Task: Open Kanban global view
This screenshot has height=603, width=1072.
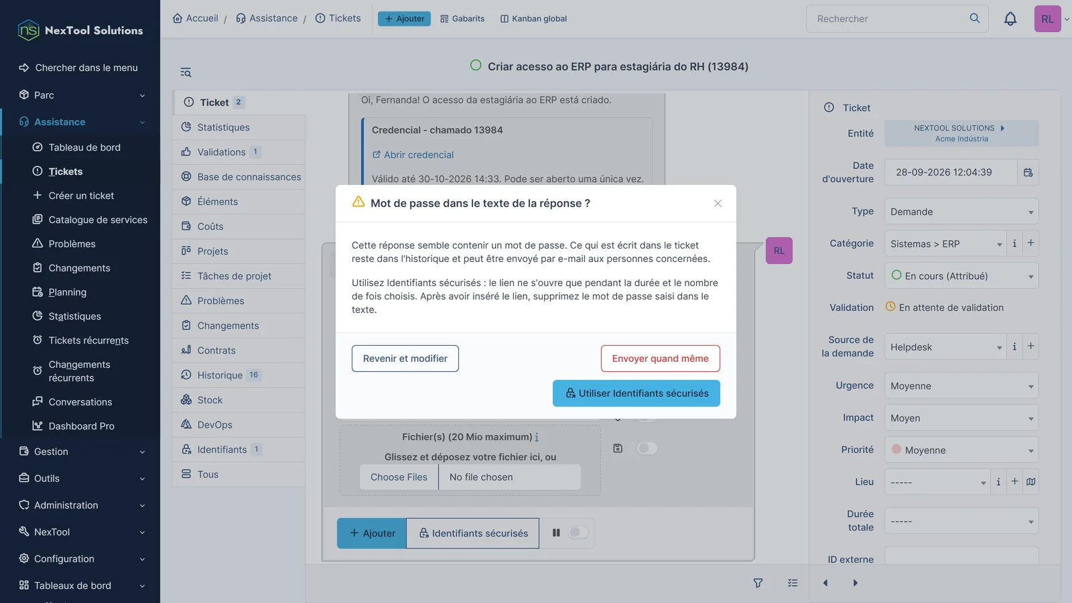Action: (x=533, y=19)
